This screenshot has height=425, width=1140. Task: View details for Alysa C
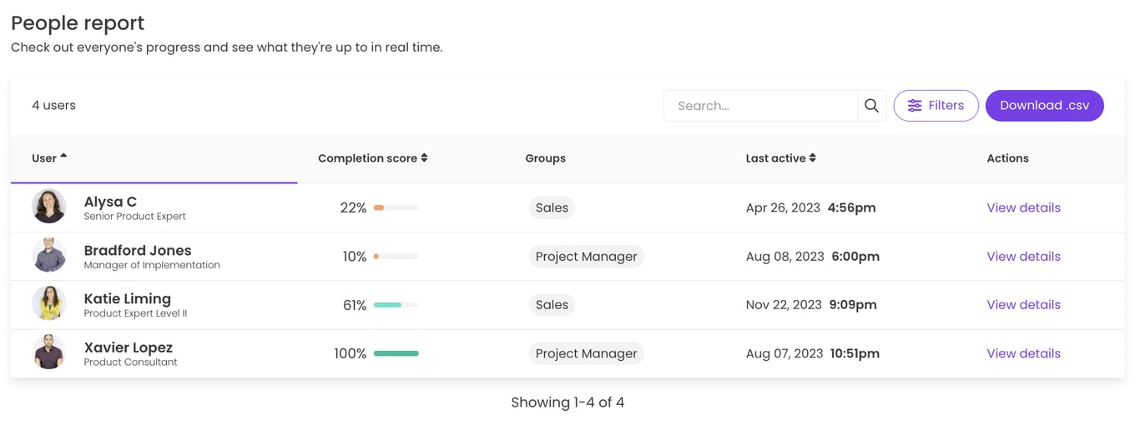pyautogui.click(x=1023, y=207)
